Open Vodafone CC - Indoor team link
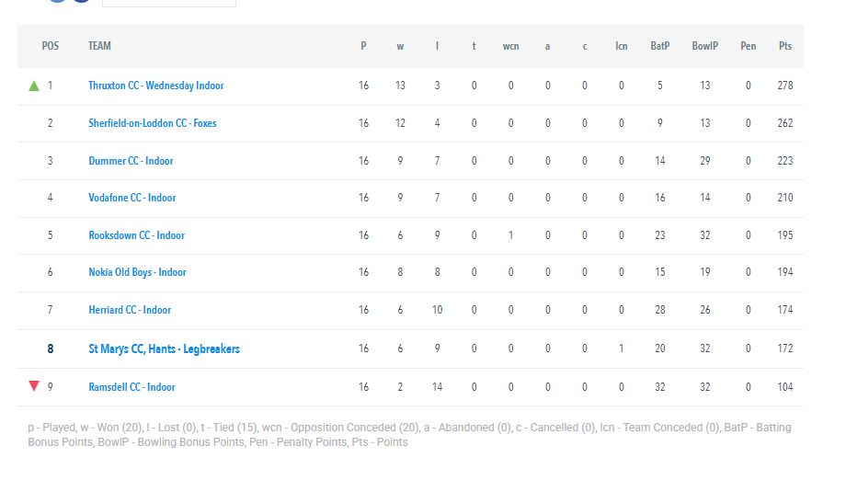Viewport: 846px width, 480px height. tap(132, 198)
